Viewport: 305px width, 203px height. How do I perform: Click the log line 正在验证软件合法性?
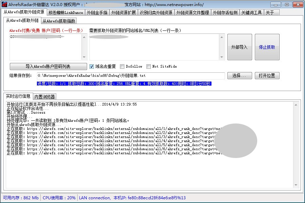pos(28,108)
